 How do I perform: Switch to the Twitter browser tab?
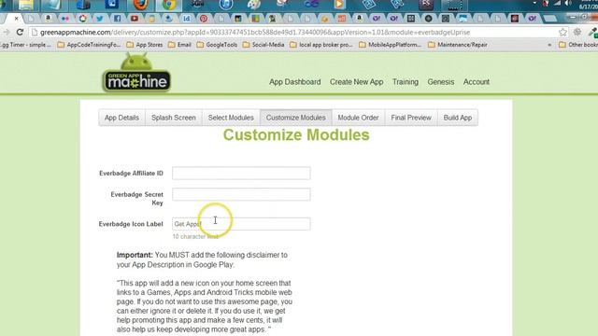pos(100,19)
